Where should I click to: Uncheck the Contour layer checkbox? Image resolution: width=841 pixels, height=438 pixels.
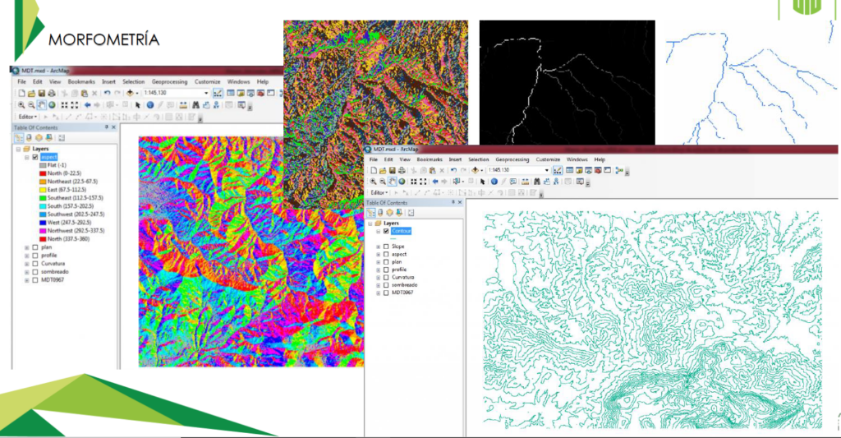tap(386, 232)
